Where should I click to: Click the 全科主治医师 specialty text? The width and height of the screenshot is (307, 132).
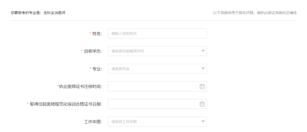(54, 12)
